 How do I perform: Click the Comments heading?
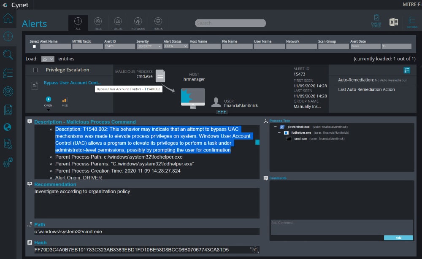point(278,178)
